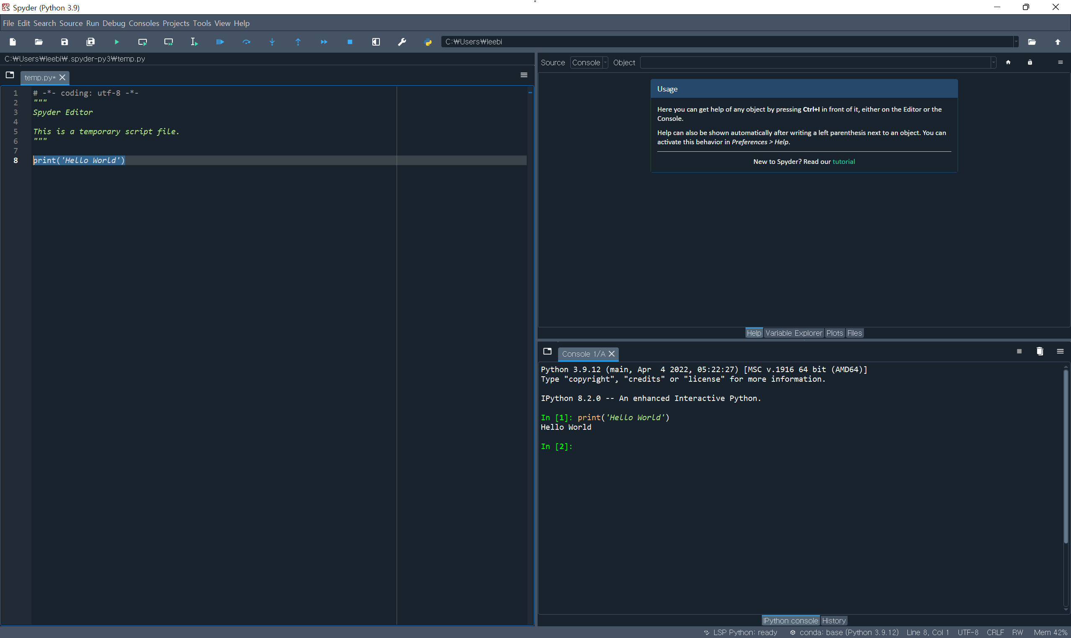
Task: Select the Help pane tab
Action: point(753,333)
